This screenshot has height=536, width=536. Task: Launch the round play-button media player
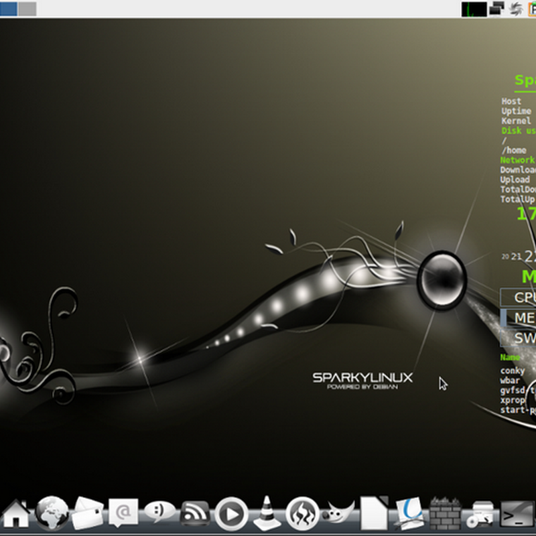(x=231, y=514)
